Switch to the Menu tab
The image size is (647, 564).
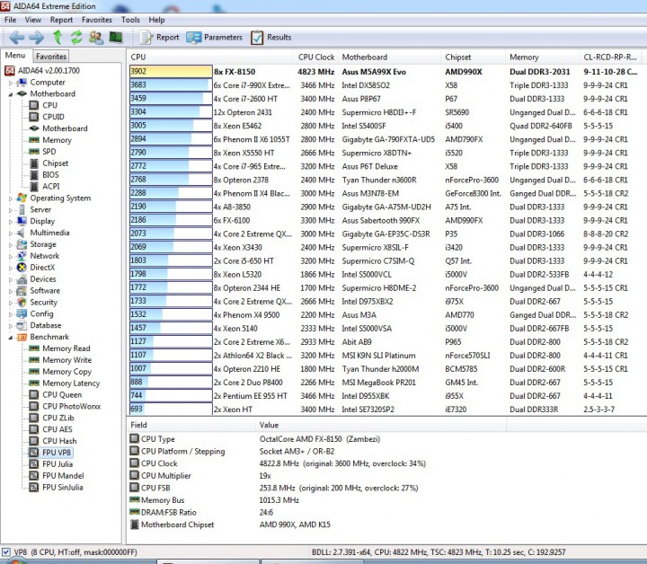[x=15, y=56]
